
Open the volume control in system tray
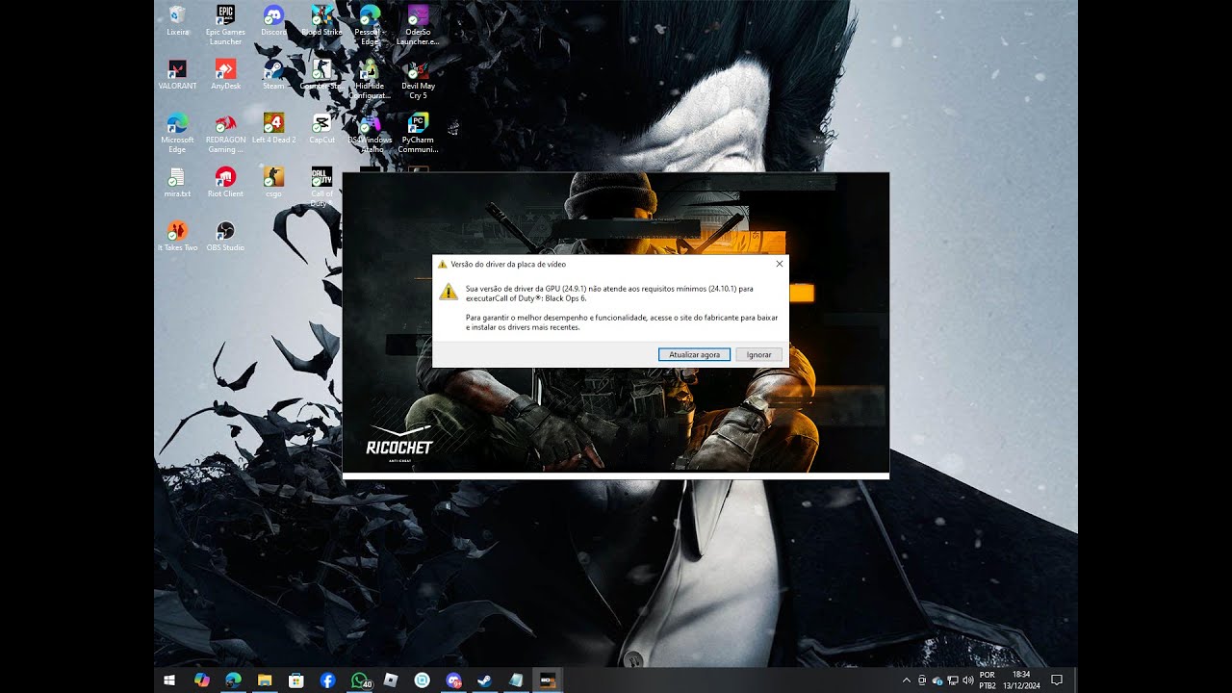pos(967,680)
